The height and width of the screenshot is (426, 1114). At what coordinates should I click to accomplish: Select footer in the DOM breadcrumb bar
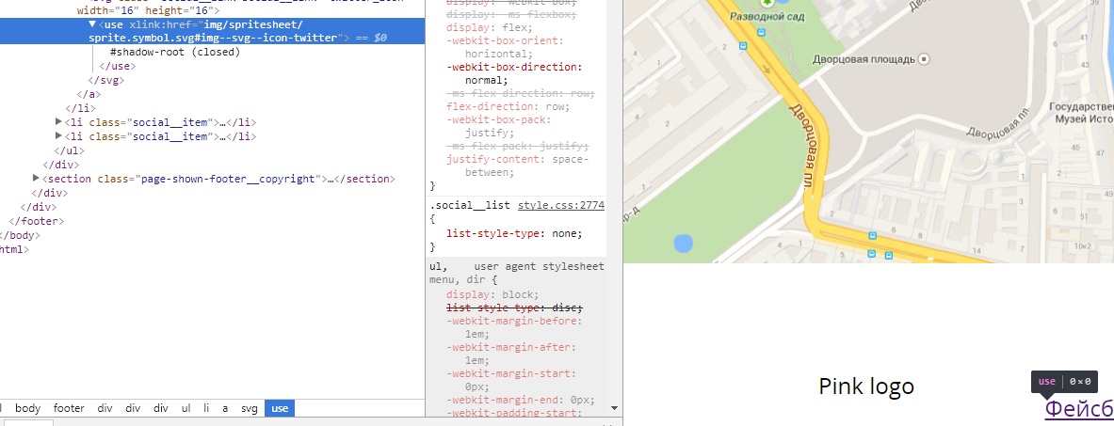[x=69, y=408]
